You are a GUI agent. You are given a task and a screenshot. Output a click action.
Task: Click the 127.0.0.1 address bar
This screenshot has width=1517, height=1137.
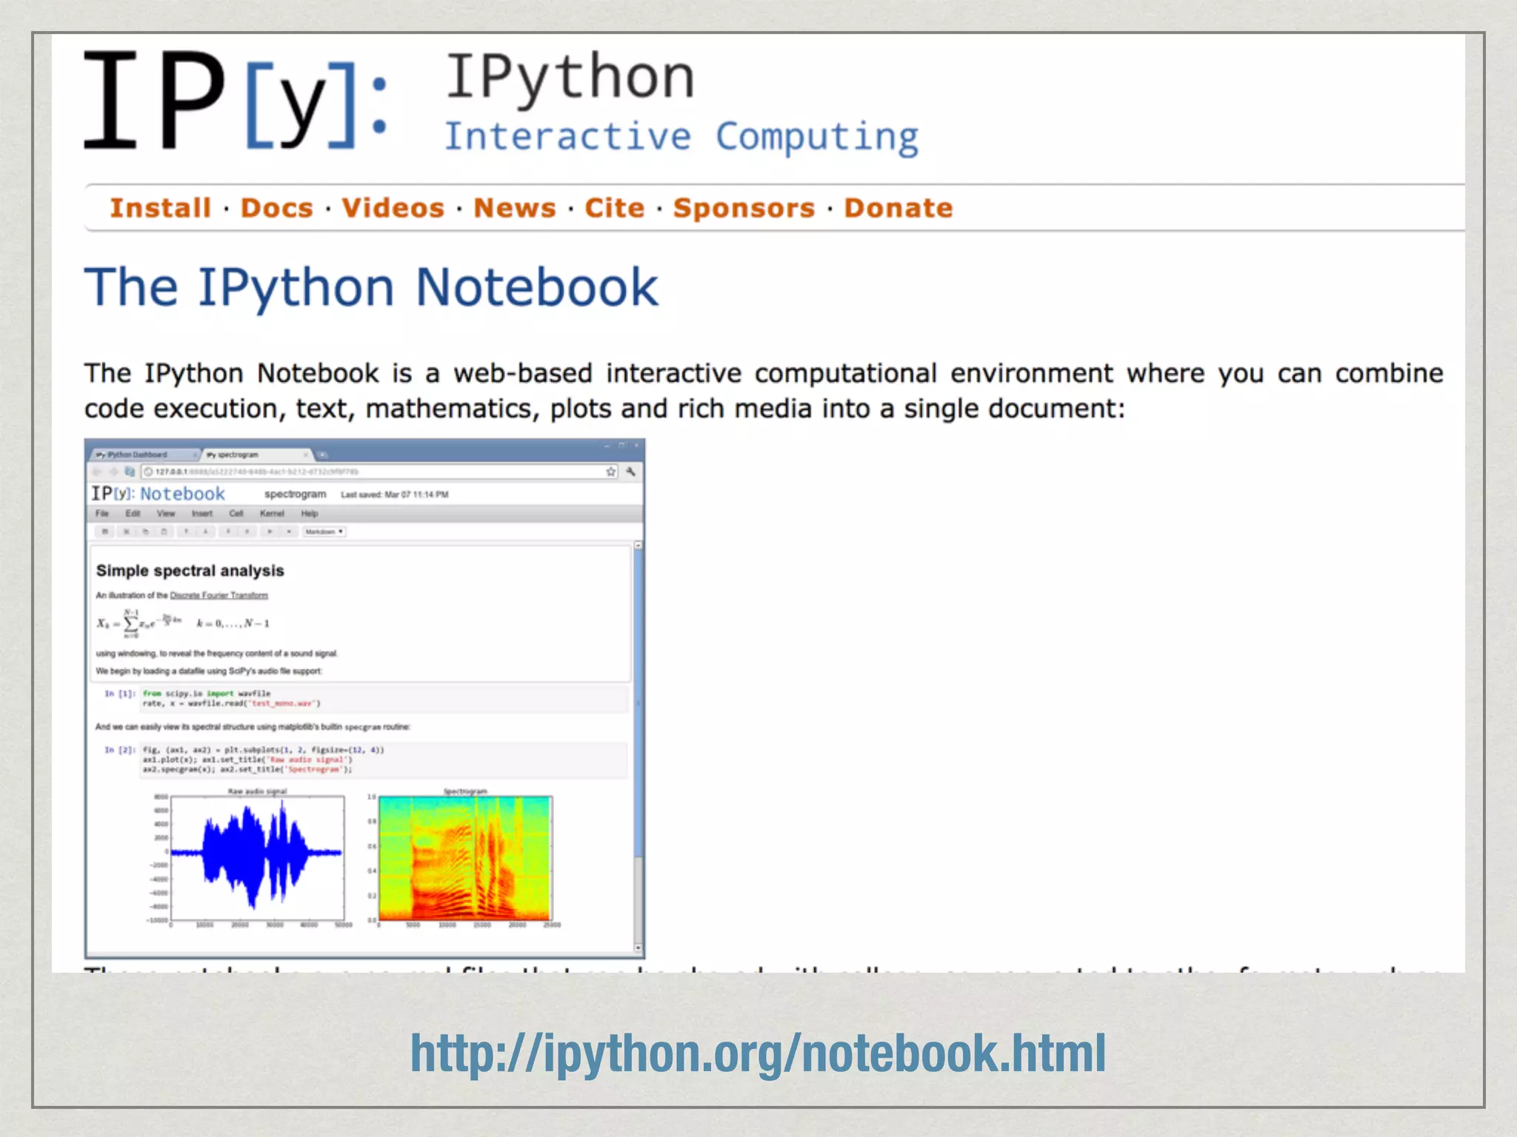click(379, 472)
